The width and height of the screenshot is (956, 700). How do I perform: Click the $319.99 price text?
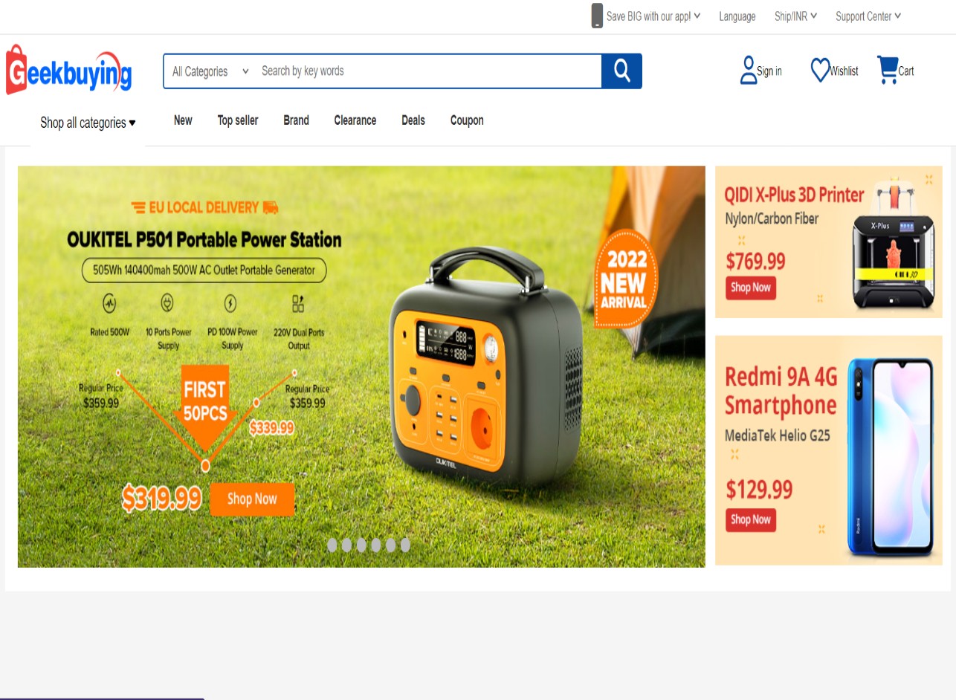162,499
